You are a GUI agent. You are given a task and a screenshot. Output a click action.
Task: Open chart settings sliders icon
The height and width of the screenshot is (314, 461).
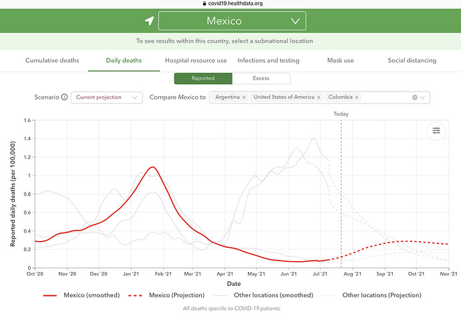(436, 131)
